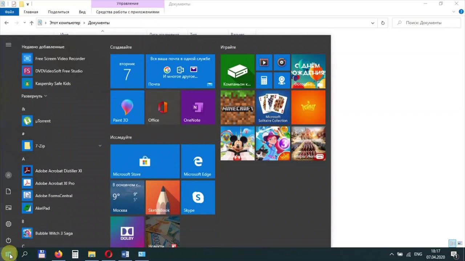Open the Calculator small tile

(x=264, y=80)
